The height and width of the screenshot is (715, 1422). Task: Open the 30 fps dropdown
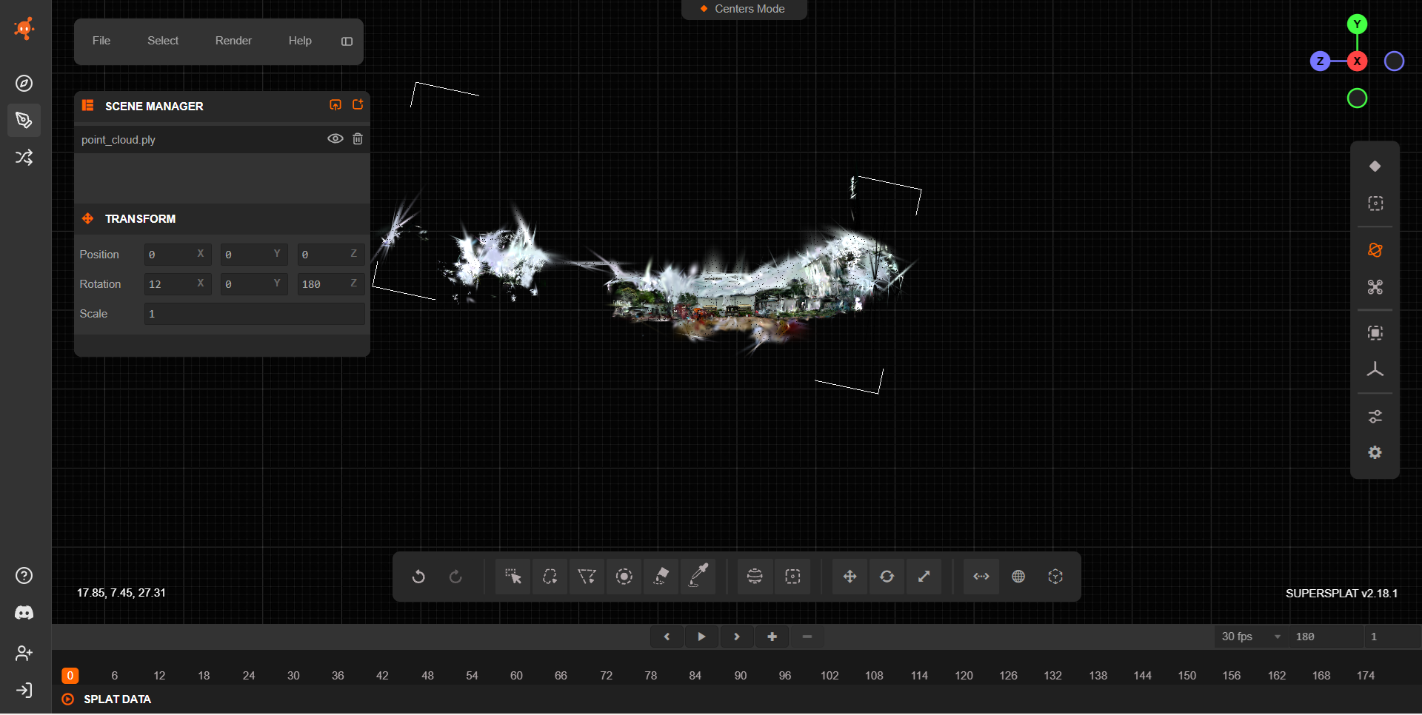pos(1252,637)
